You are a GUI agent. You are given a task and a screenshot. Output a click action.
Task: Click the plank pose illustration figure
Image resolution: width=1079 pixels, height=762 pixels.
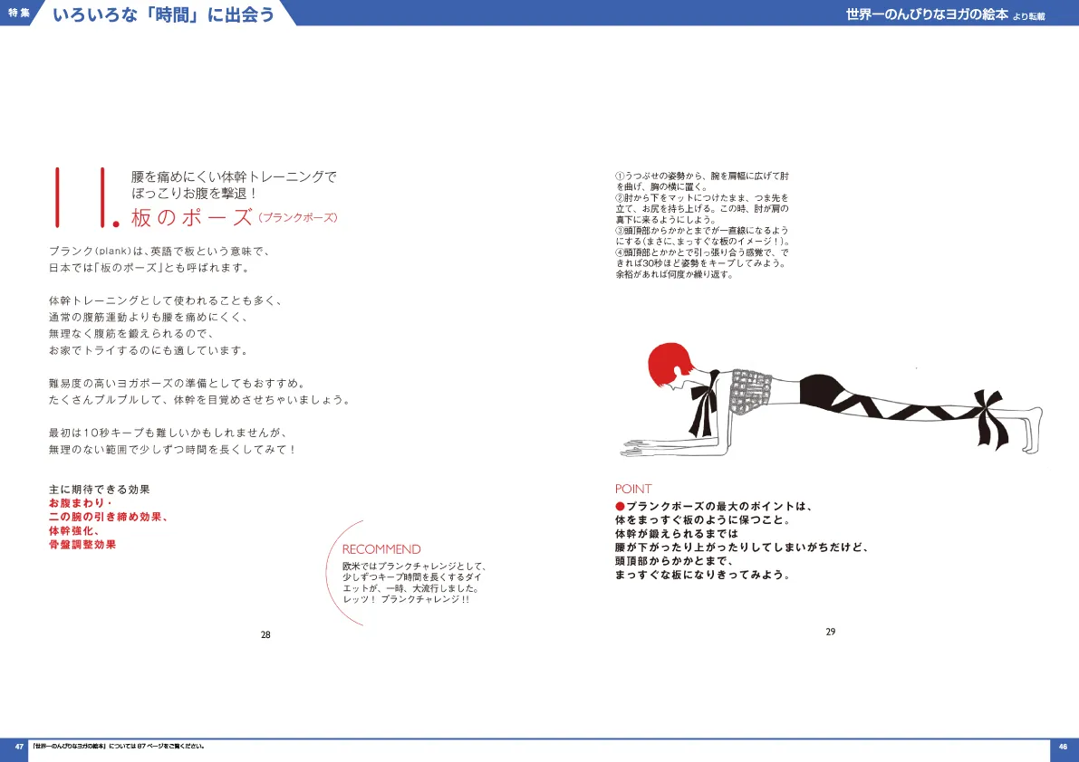coord(833,398)
